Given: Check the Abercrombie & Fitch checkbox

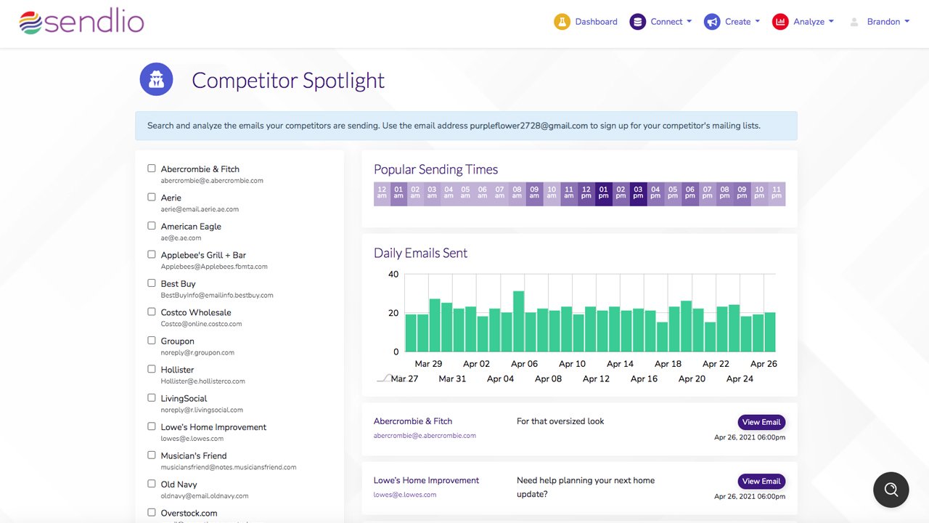Looking at the screenshot, I should coord(152,169).
